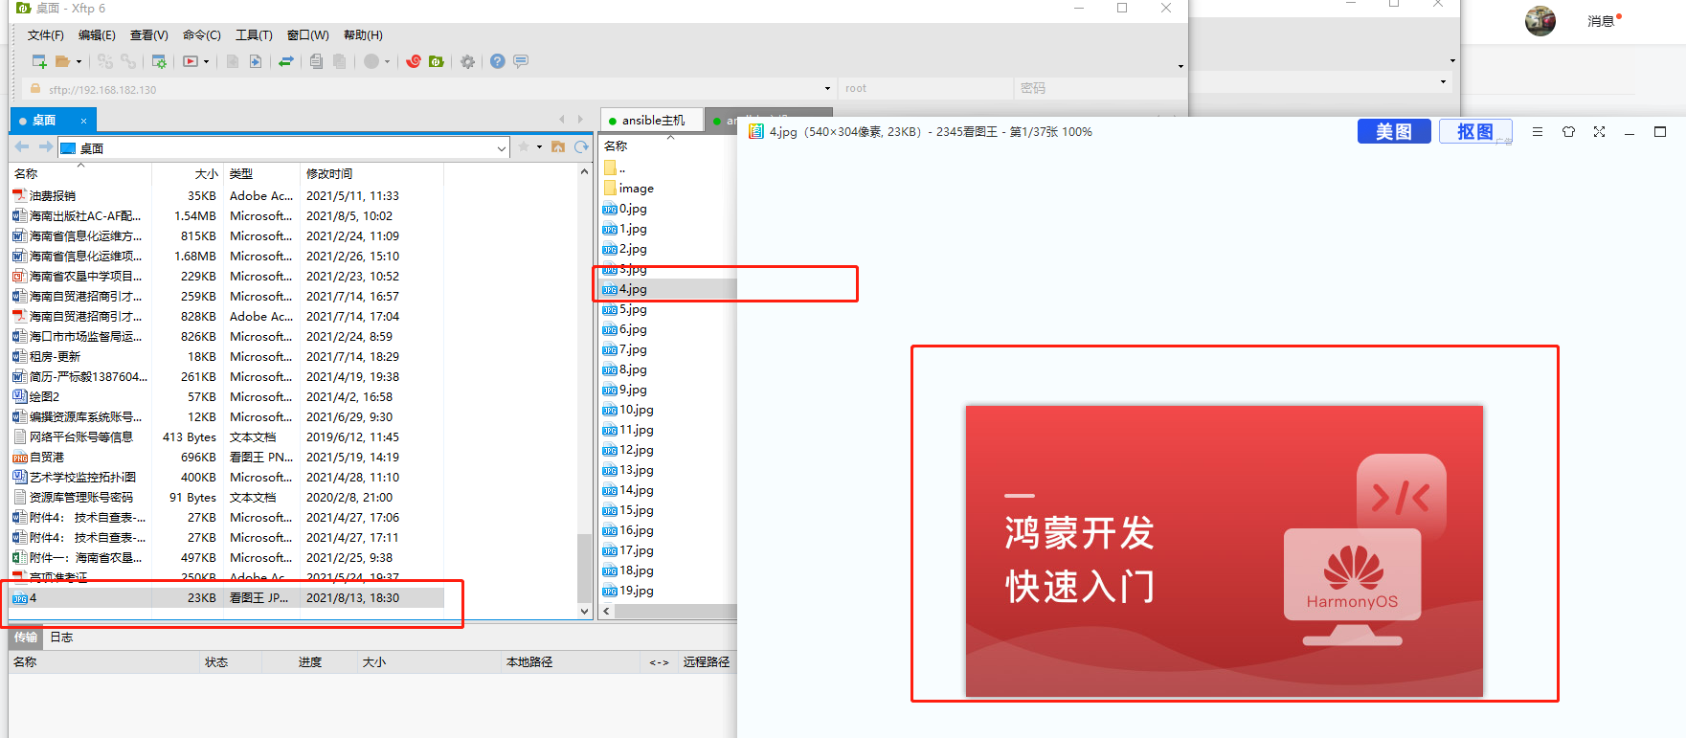Open the image viewer hamburger menu
The width and height of the screenshot is (1686, 738).
click(1537, 132)
